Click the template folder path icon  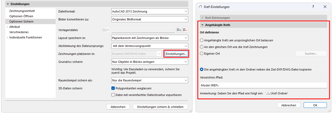[x=106, y=30]
